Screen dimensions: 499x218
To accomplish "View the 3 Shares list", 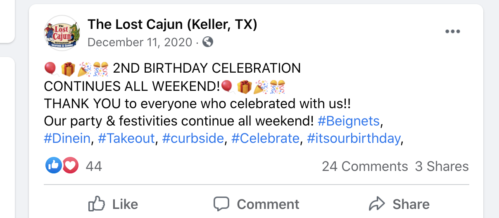I will [x=442, y=166].
